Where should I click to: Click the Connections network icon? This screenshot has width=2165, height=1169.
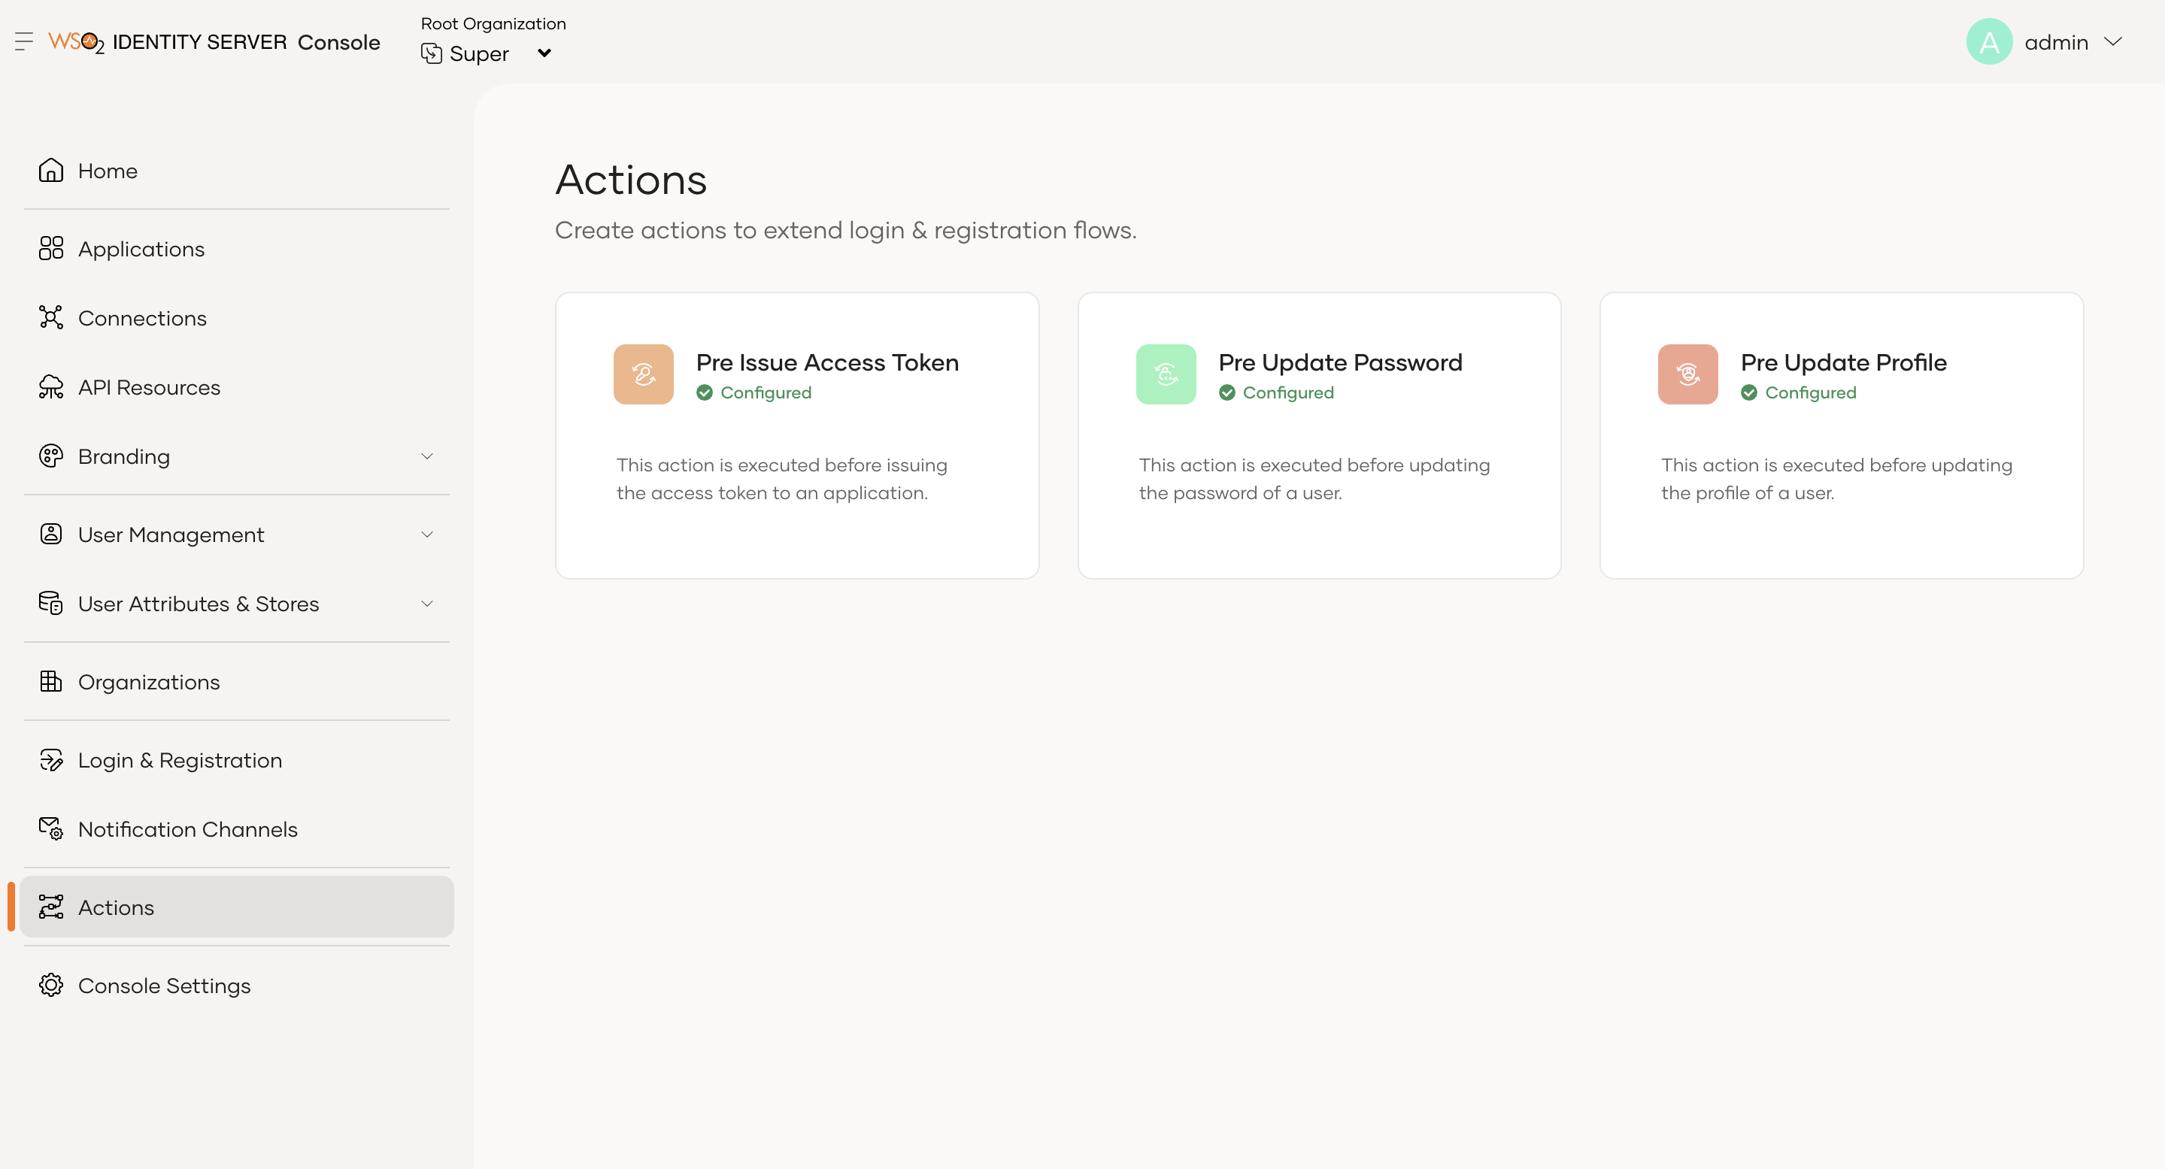click(51, 318)
